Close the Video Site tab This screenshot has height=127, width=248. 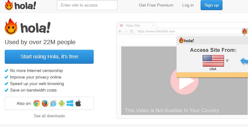point(153,25)
